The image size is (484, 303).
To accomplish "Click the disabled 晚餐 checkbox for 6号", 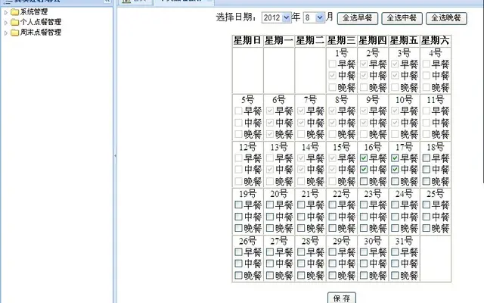I will click(270, 135).
